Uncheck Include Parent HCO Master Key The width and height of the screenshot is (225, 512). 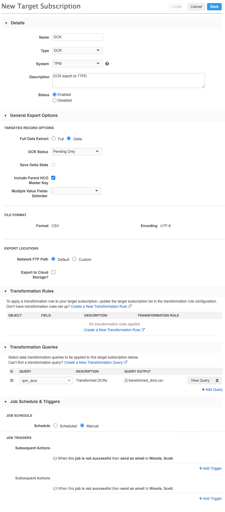click(x=53, y=178)
